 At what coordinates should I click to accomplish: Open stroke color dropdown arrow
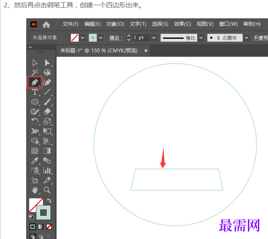101,38
